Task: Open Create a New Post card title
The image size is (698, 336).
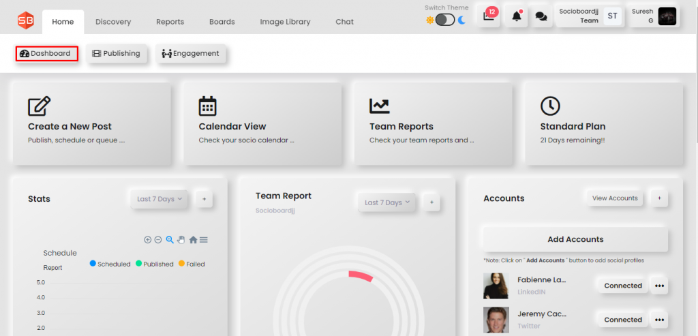Action: coord(70,126)
